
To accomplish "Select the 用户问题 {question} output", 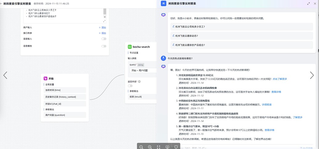I will coord(65,115).
